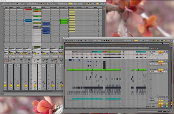Image resolution: width=174 pixels, height=114 pixels.
Task: Click the TAP tempo button in Arrangement window
Action: click(x=66, y=41)
